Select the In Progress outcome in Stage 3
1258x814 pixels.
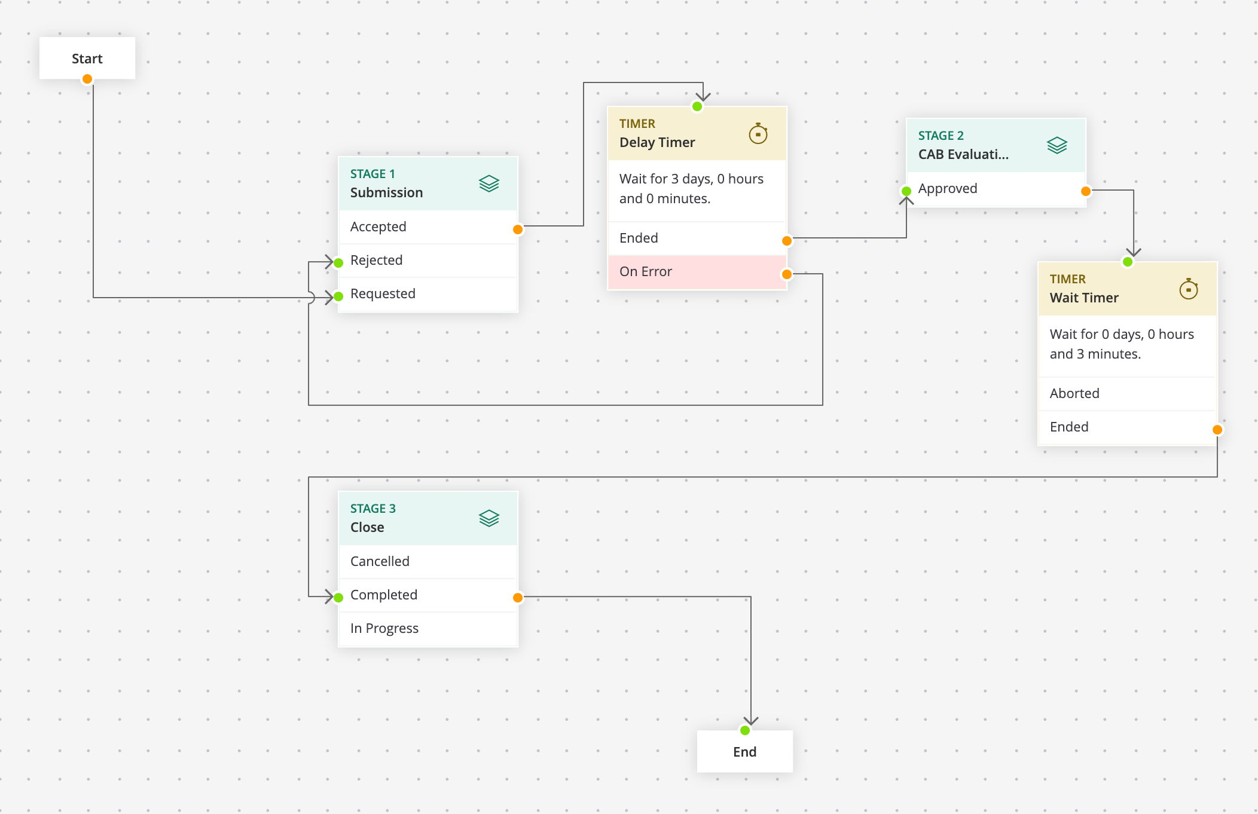click(384, 628)
